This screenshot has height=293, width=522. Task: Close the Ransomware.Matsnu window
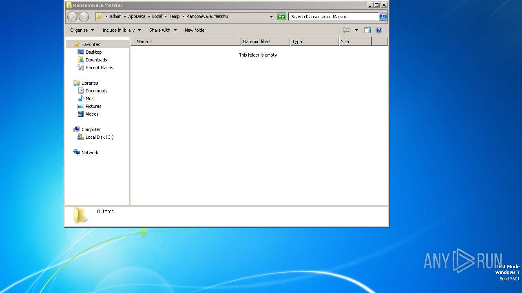(384, 5)
